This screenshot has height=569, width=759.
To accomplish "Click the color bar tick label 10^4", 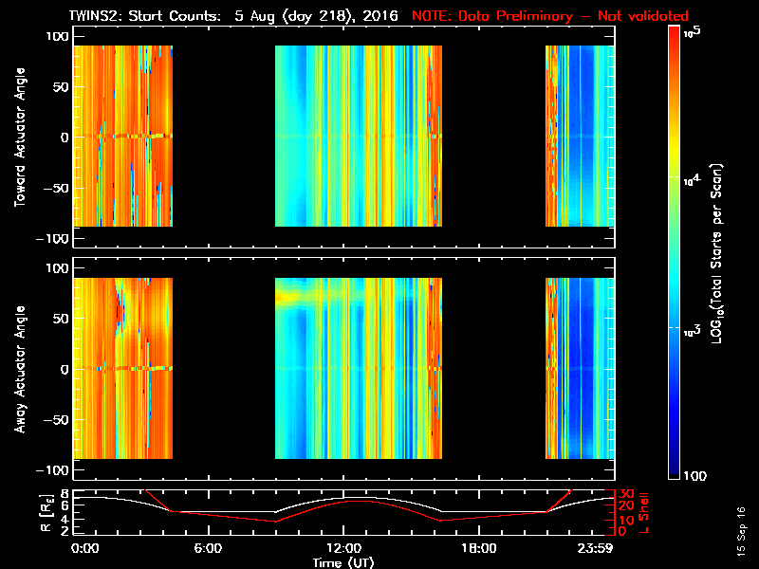I will pyautogui.click(x=693, y=180).
